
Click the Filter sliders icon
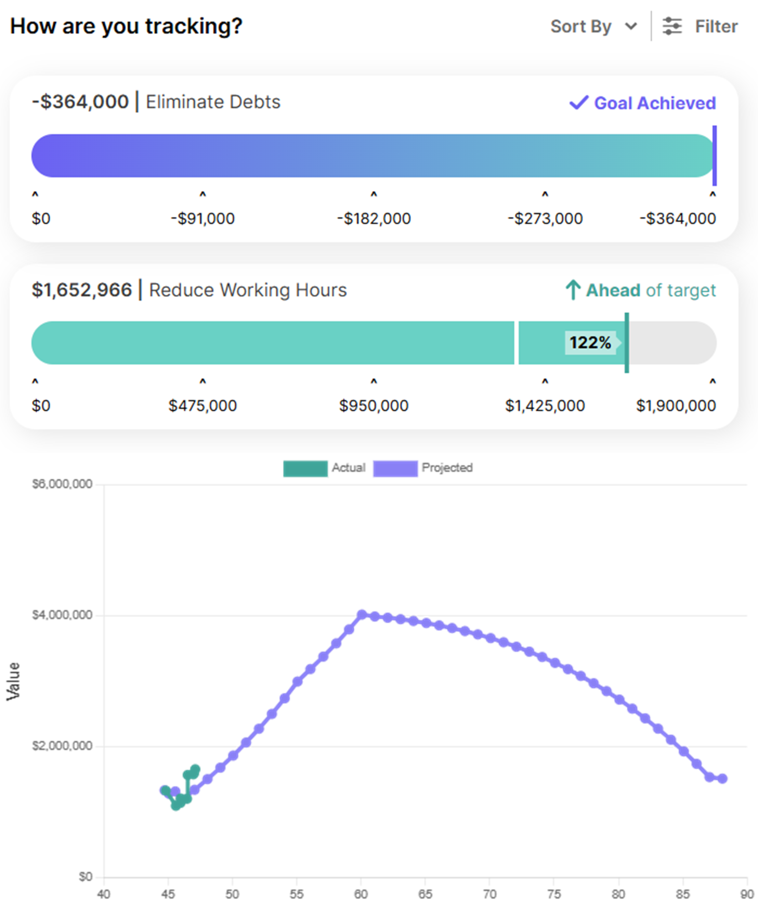pyautogui.click(x=672, y=26)
